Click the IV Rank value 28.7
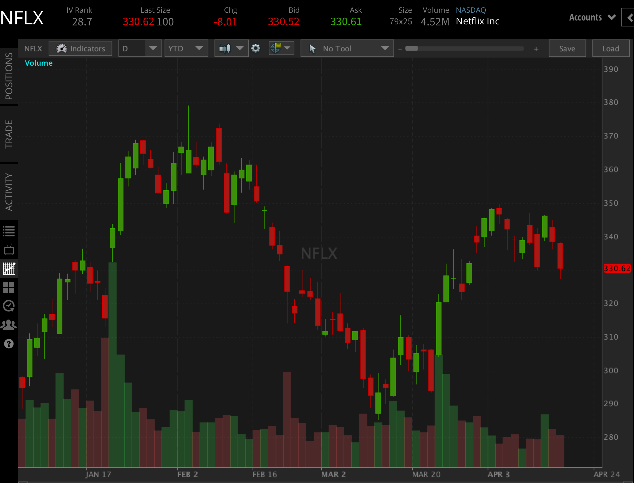Viewport: 634px width, 483px height. 82,22
